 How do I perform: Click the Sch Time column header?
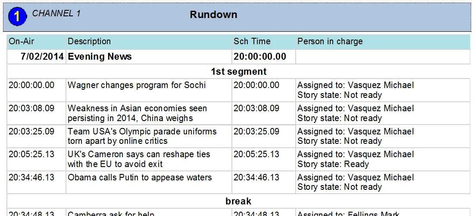point(252,42)
